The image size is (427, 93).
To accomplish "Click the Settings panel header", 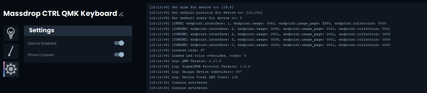I will point(78,31).
